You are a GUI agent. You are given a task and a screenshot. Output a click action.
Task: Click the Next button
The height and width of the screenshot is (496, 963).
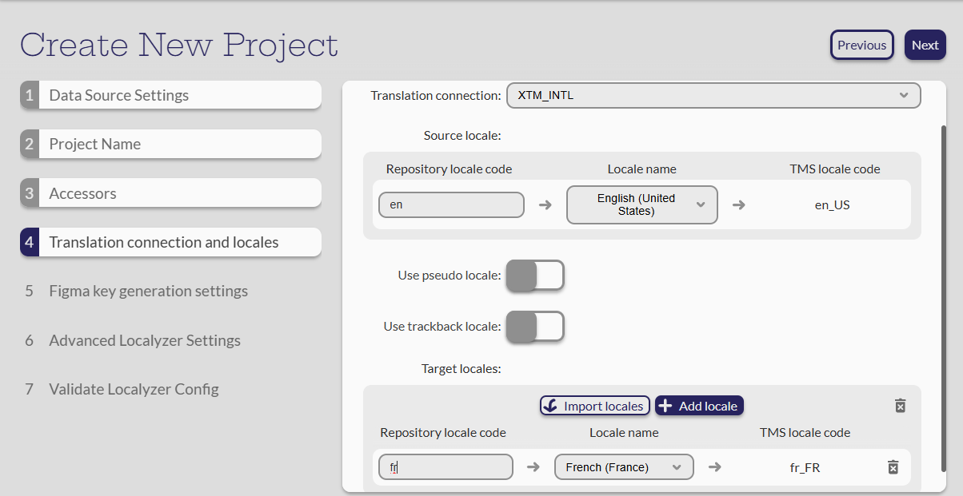(925, 46)
